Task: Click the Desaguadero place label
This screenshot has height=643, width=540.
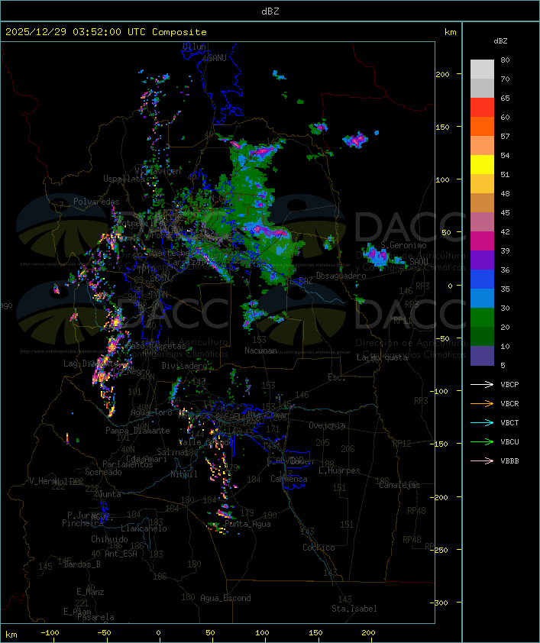Action: [341, 276]
